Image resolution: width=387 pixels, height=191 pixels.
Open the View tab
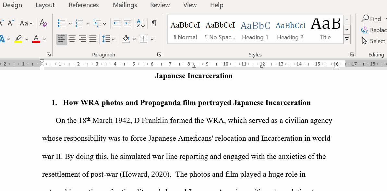190,5
